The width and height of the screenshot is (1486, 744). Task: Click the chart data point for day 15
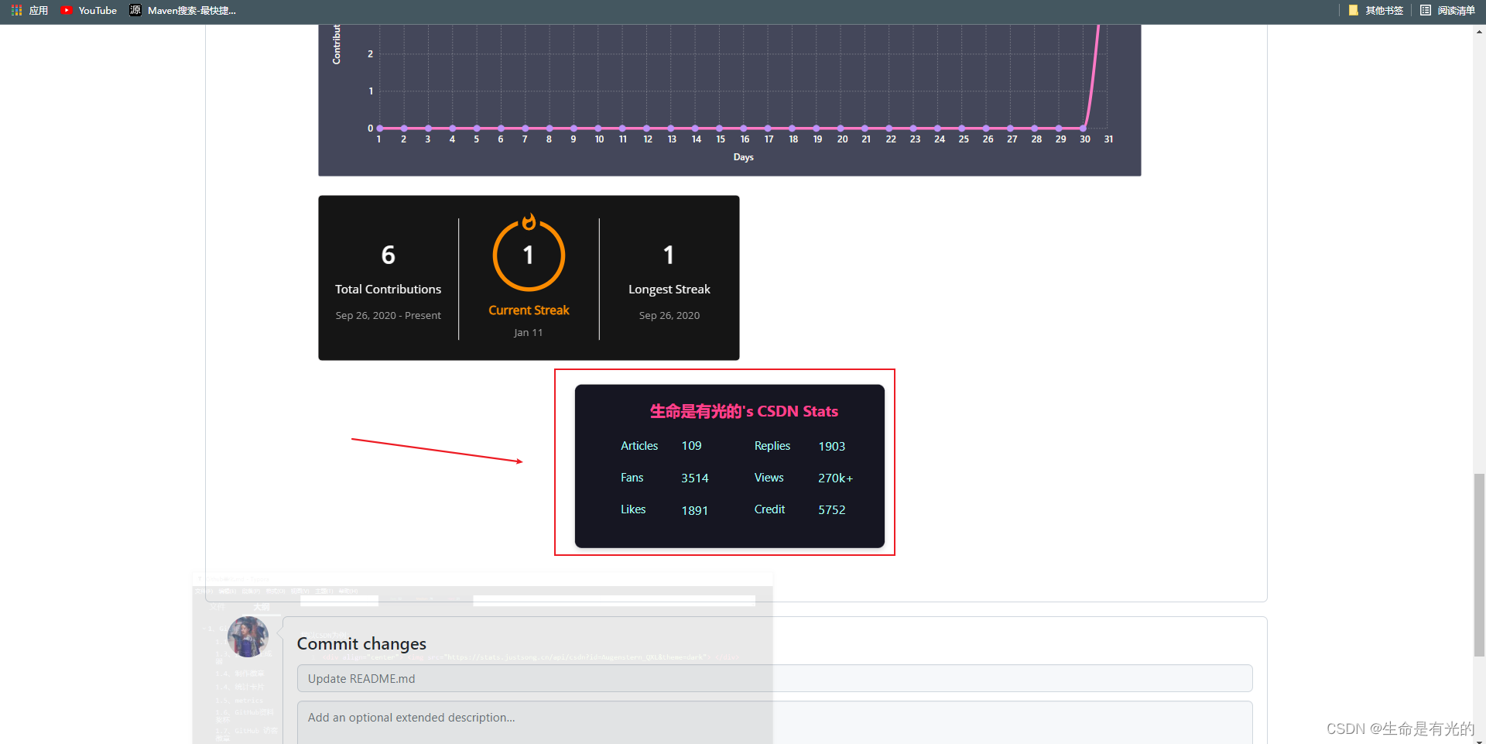(x=719, y=128)
